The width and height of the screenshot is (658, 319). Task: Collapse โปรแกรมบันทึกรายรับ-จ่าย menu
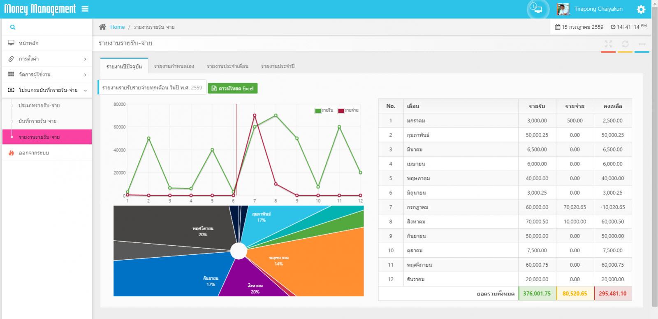[47, 90]
